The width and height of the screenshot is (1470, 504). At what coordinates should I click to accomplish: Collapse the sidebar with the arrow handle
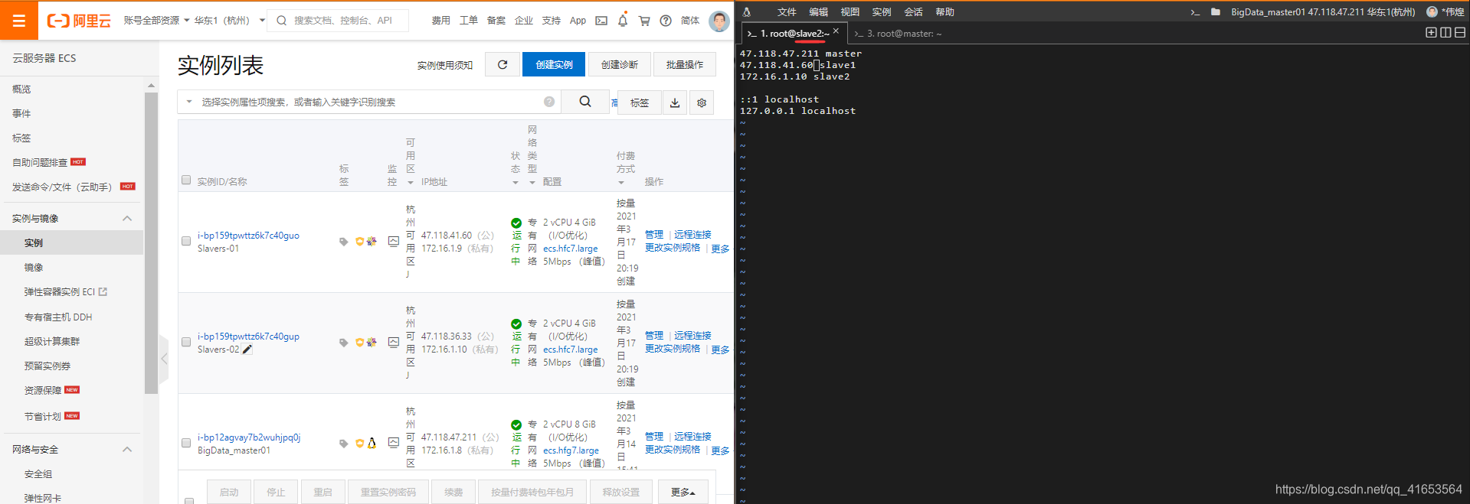pyautogui.click(x=164, y=358)
